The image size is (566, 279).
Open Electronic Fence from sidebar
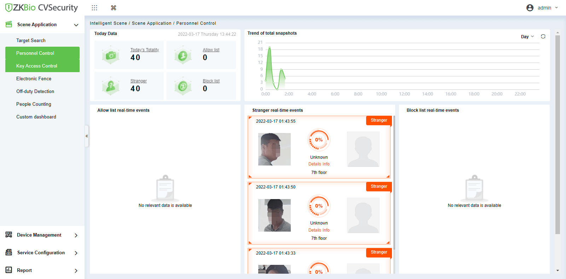34,79
